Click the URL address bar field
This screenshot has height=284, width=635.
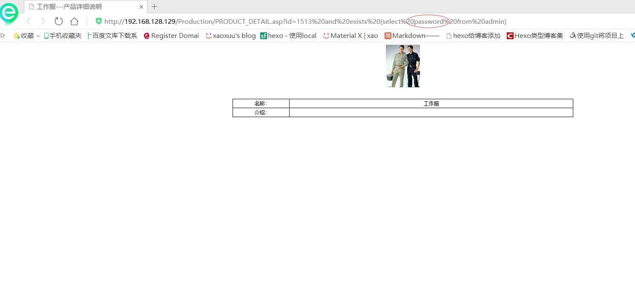305,21
